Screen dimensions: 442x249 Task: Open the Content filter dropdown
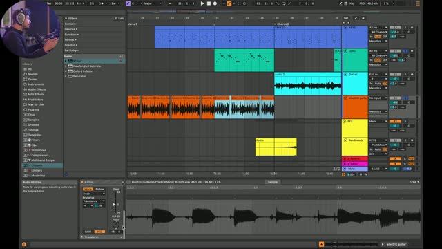pyautogui.click(x=70, y=24)
